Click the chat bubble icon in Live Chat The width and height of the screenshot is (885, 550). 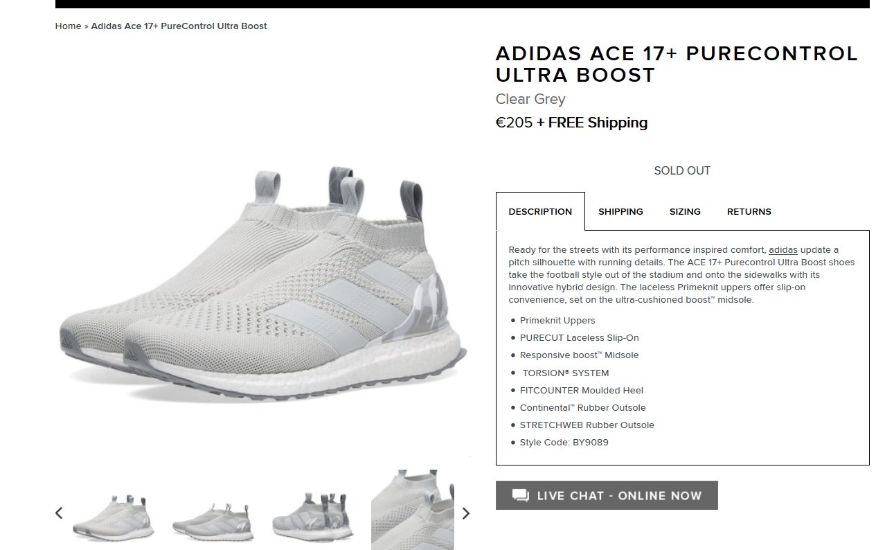pyautogui.click(x=520, y=495)
